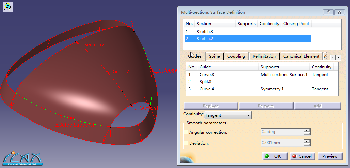Screen dimensions: 350x168
Task: Select section row Sketch.3
Action: [x=248, y=31]
